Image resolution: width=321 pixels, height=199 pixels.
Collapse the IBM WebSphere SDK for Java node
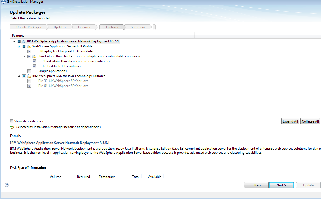[x=19, y=76]
